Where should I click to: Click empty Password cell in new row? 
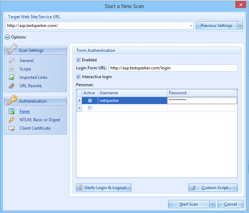(x=202, y=108)
